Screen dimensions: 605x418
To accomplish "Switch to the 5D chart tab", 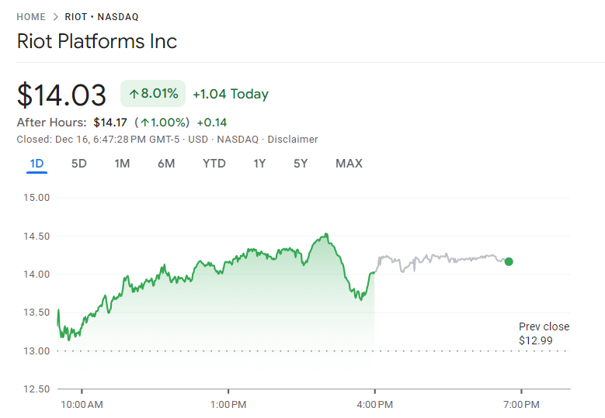I will 78,164.
